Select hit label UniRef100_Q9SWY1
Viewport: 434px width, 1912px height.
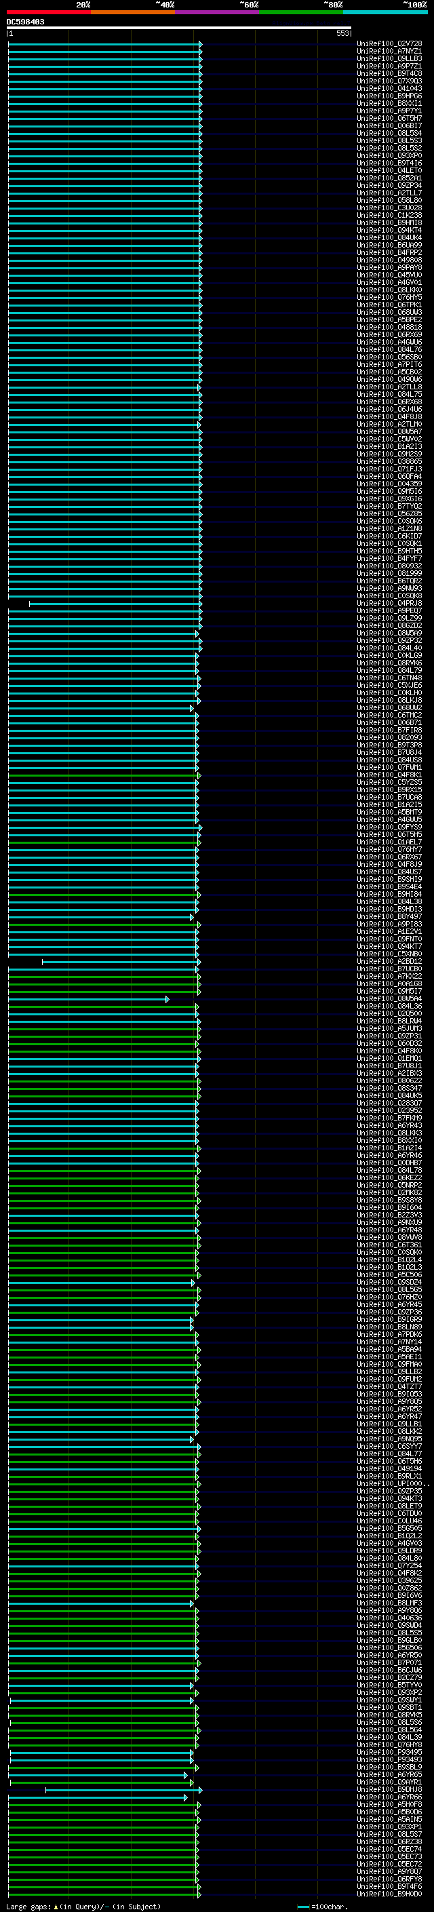click(389, 1700)
